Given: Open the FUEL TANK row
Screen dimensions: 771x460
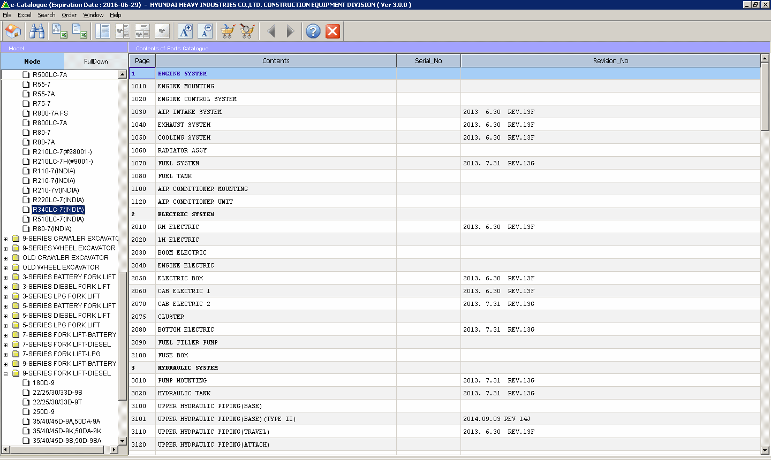Looking at the screenshot, I should click(x=444, y=176).
